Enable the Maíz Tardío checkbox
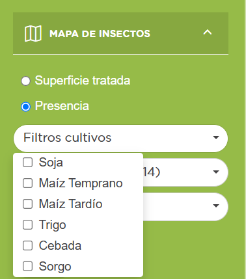The width and height of the screenshot is (246, 279). pyautogui.click(x=28, y=204)
